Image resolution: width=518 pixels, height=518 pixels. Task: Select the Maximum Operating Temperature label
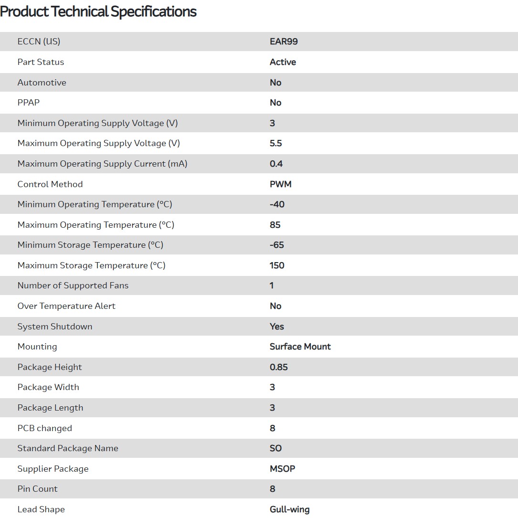click(x=95, y=225)
